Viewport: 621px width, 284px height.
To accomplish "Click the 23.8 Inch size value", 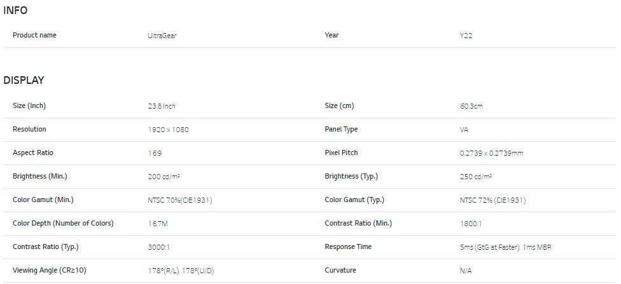I will tap(161, 106).
